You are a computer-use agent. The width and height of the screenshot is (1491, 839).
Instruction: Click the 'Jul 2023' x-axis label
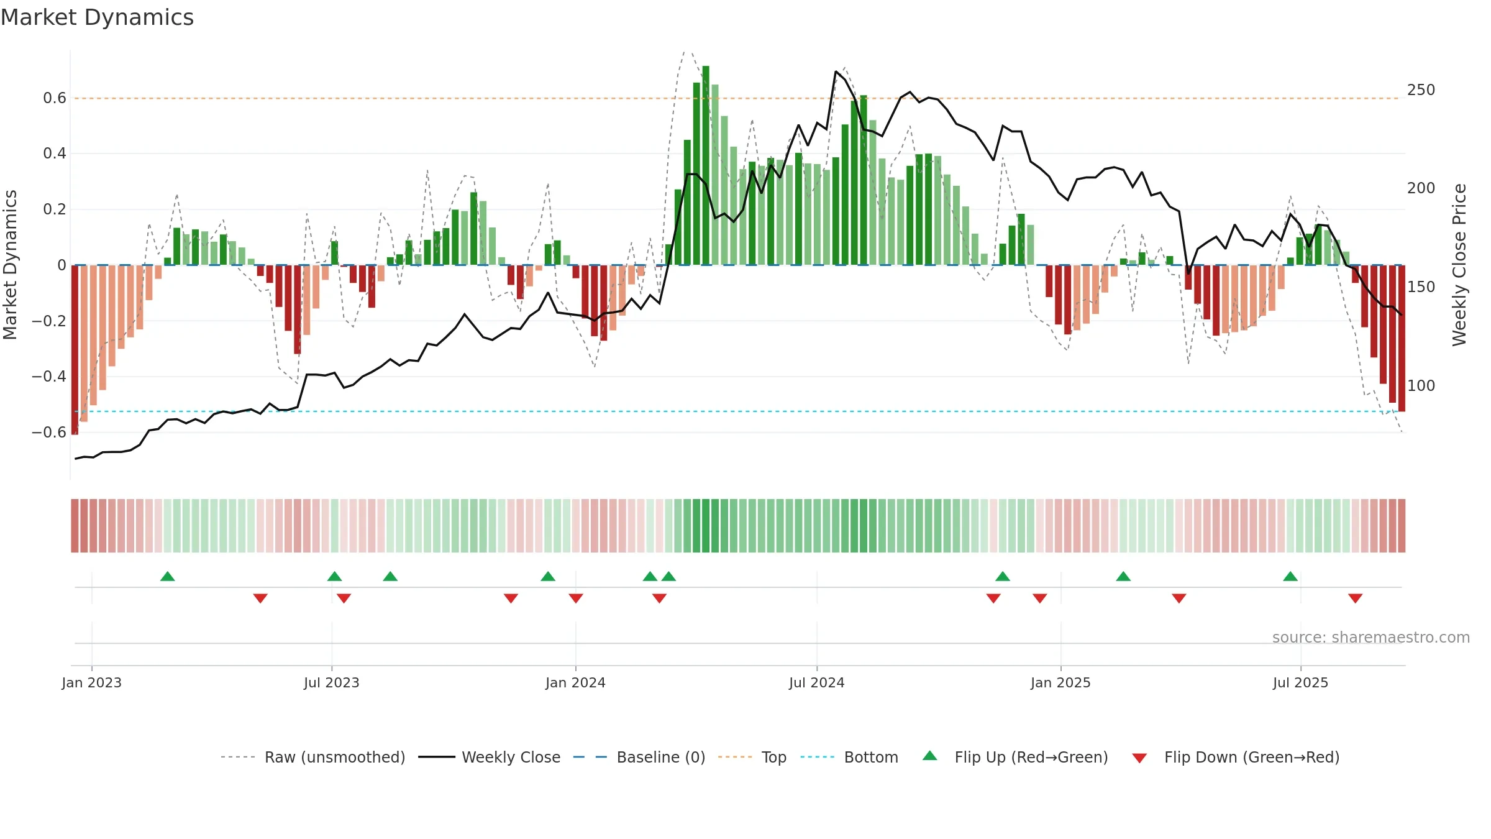pyautogui.click(x=332, y=682)
